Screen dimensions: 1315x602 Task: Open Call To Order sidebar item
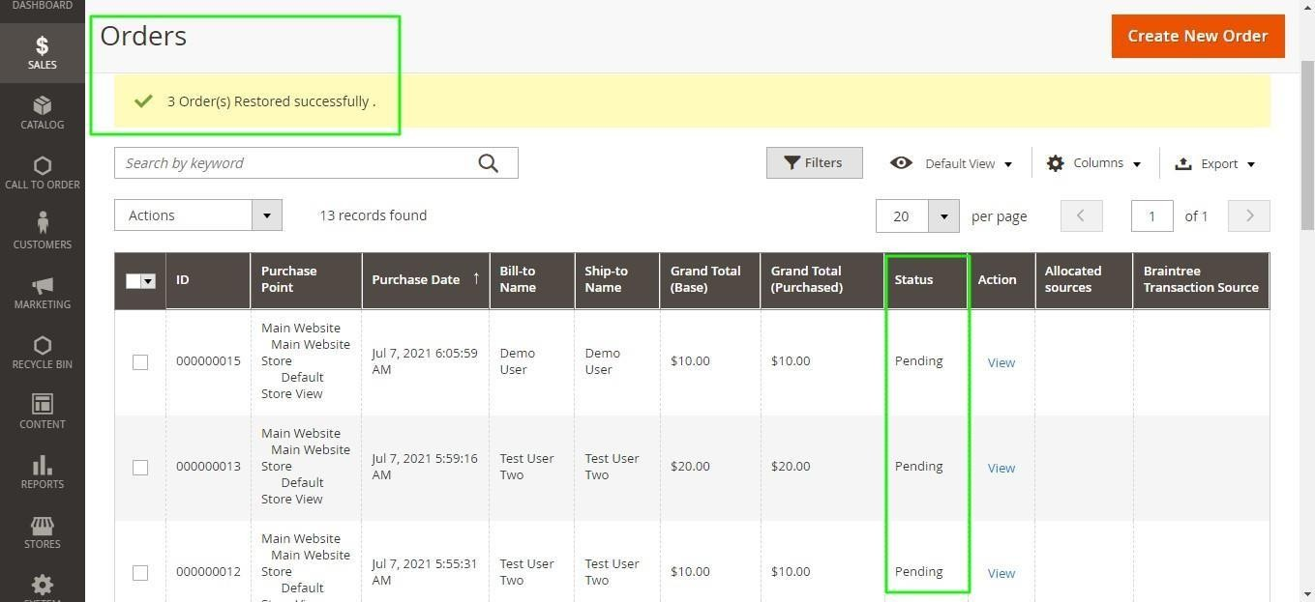pyautogui.click(x=42, y=172)
